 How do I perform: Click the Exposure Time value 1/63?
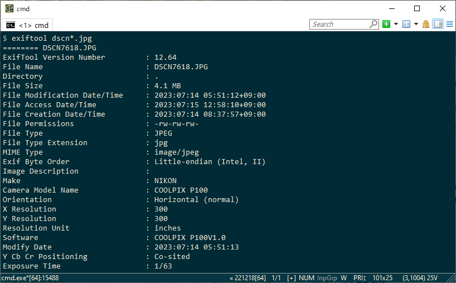click(x=163, y=266)
